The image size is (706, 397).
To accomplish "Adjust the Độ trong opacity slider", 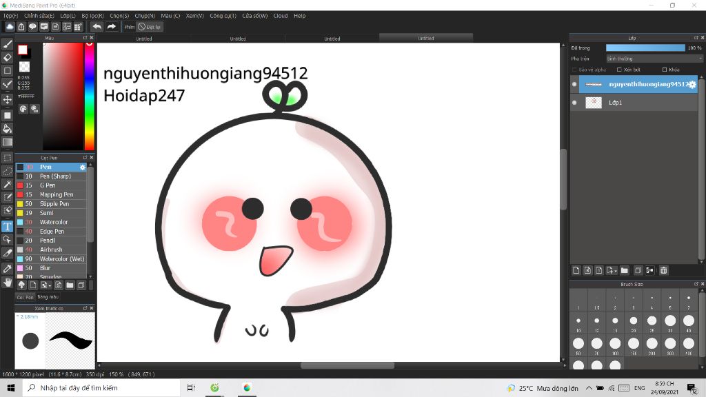I will click(x=645, y=48).
